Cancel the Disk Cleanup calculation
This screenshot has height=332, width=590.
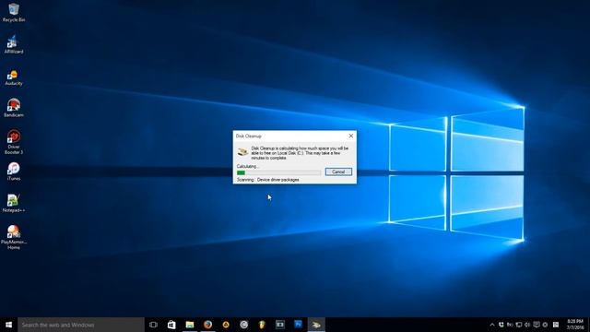(338, 172)
